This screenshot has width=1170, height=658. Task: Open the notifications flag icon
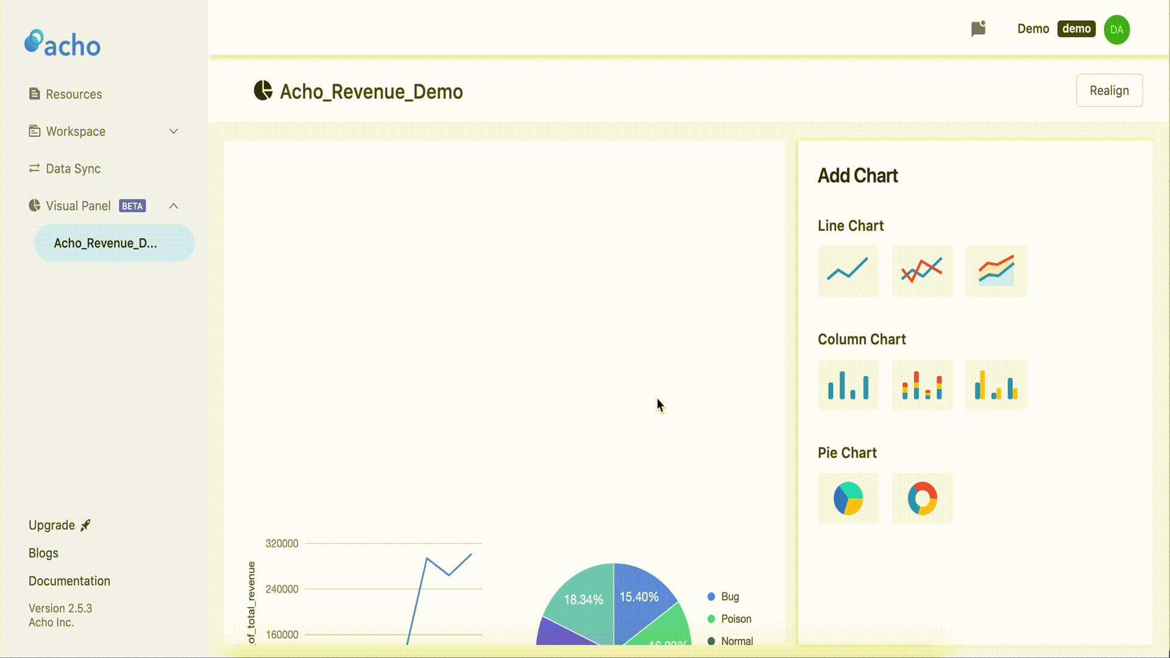click(x=978, y=29)
